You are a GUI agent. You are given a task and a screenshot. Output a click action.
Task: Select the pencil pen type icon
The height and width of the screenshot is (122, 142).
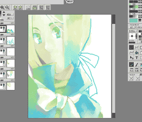coord(131,64)
